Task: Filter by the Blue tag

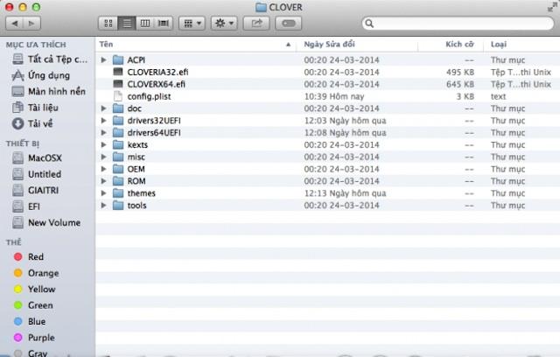Action: coord(30,321)
